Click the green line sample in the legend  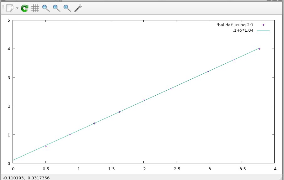click(x=263, y=30)
